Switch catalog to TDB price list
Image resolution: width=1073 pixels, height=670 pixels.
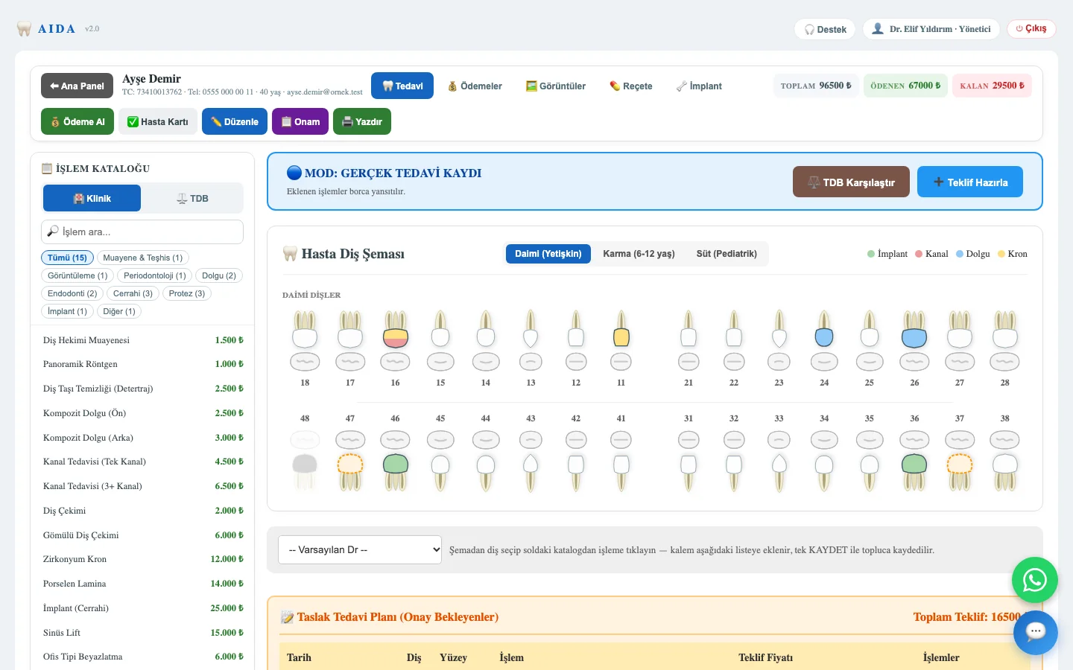[x=192, y=198]
